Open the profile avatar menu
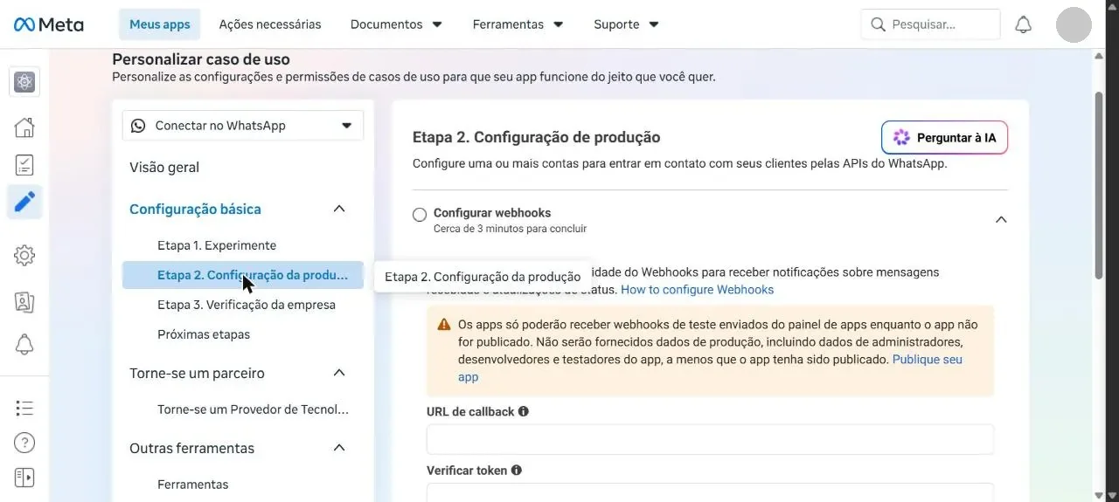 (x=1074, y=24)
